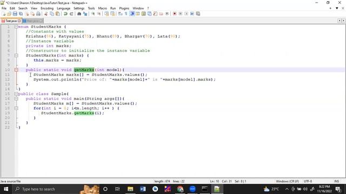Save the current file with the Save icon
346x194 pixels.
pos(15,14)
